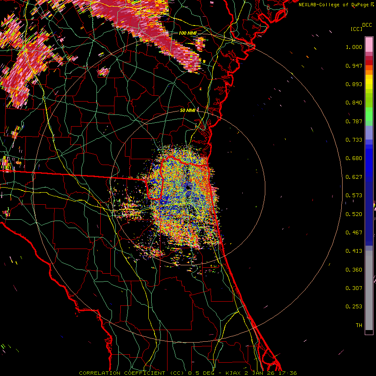The height and width of the screenshot is (376, 376).
Task: Click the 100 NMI range ring label
Action: (188, 33)
